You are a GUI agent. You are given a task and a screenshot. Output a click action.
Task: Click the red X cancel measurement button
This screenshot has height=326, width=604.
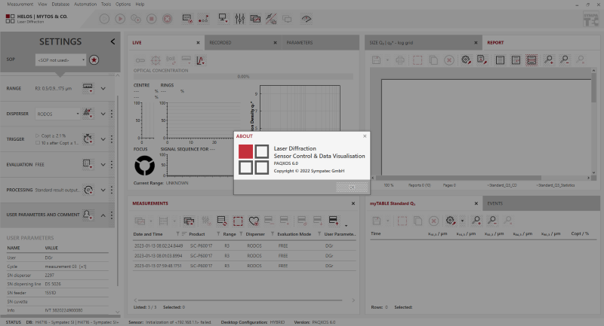tap(167, 19)
